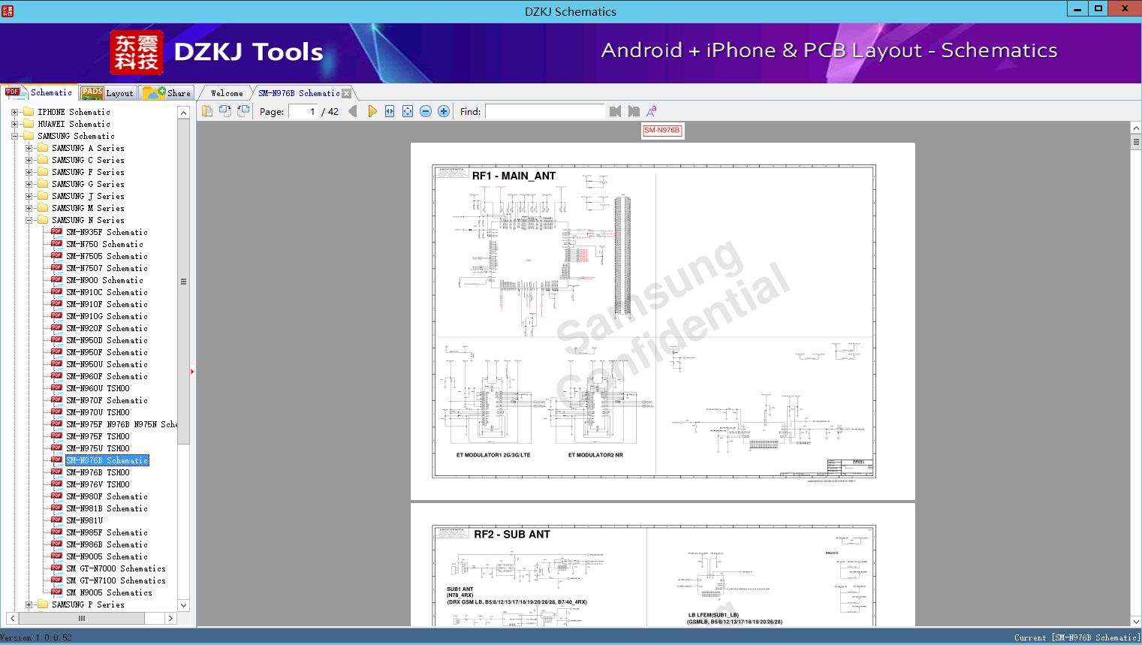Click PDF icon of SM-N935F Schematic
This screenshot has height=645, width=1142.
pyautogui.click(x=57, y=232)
